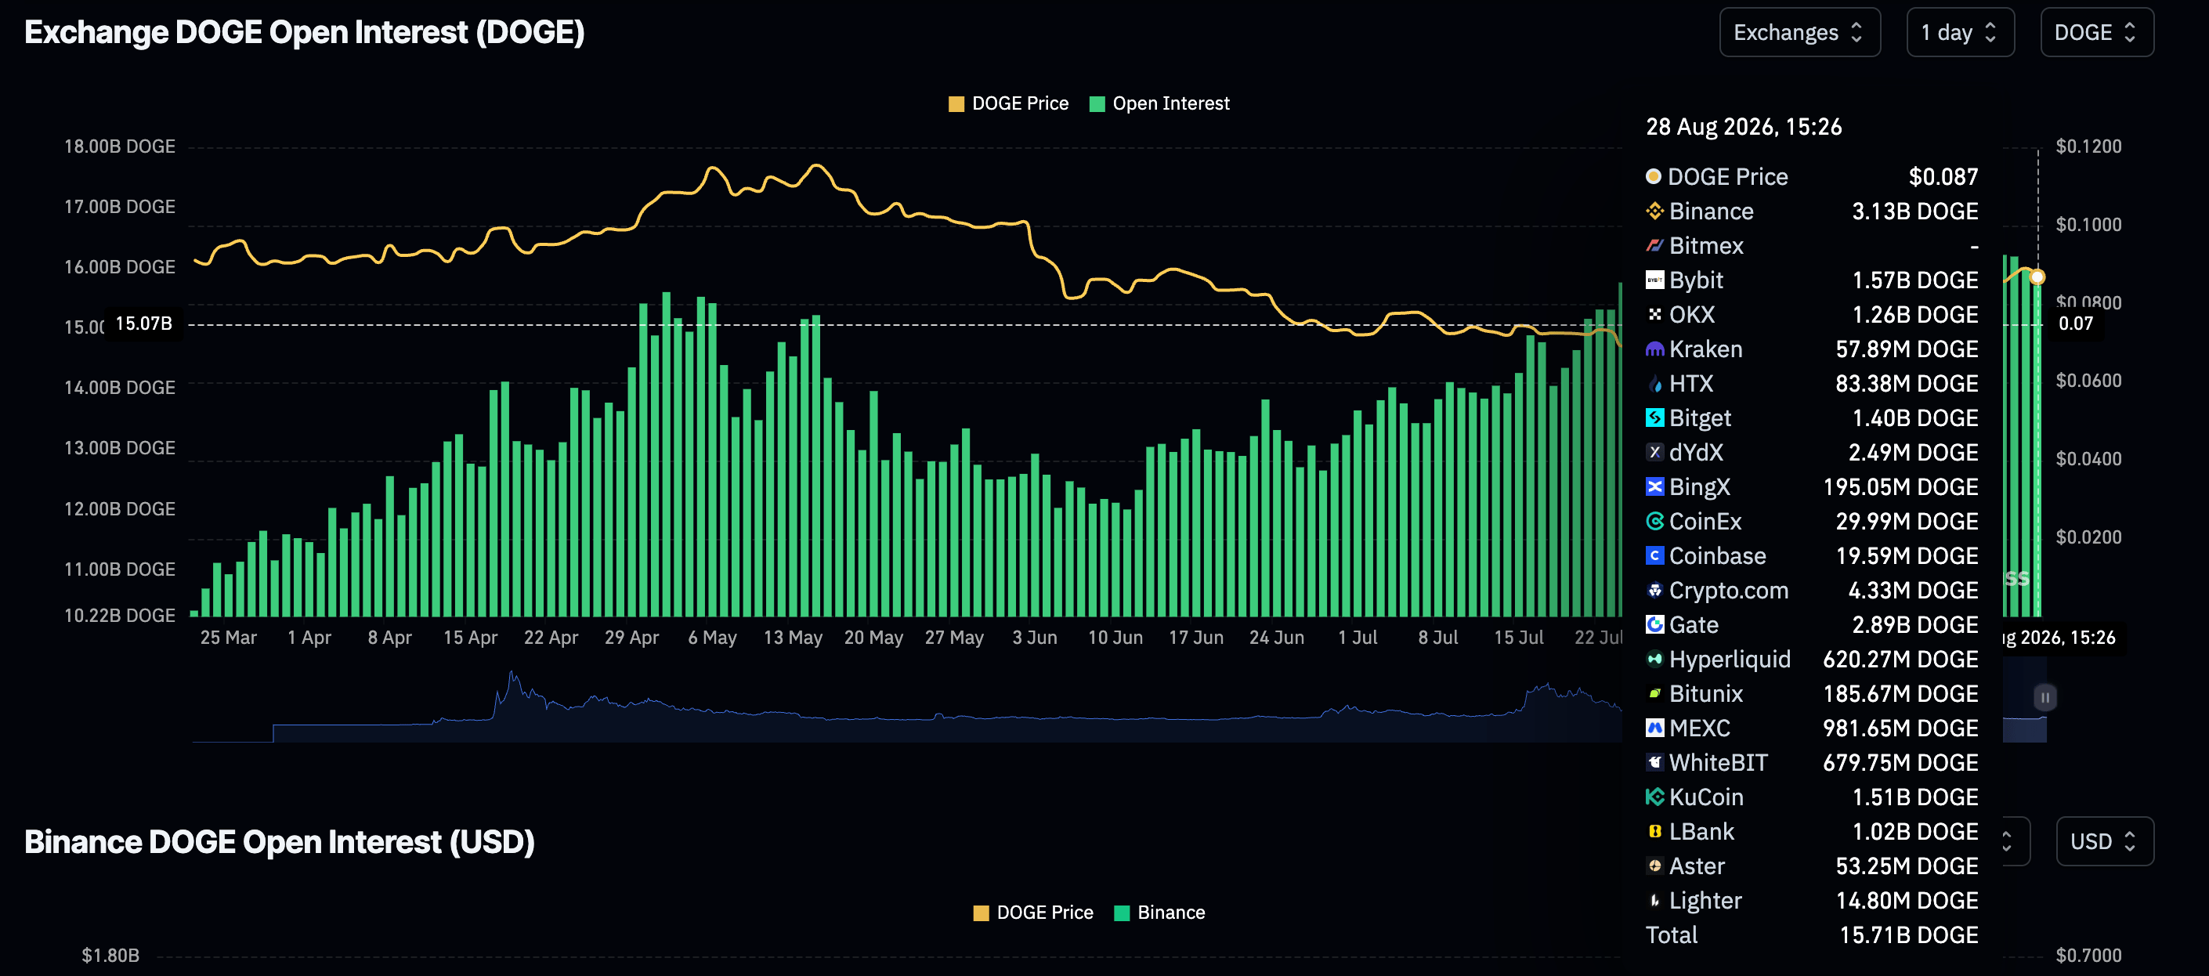Click the LBank logo icon in the tooltip
2209x976 pixels.
point(1654,831)
